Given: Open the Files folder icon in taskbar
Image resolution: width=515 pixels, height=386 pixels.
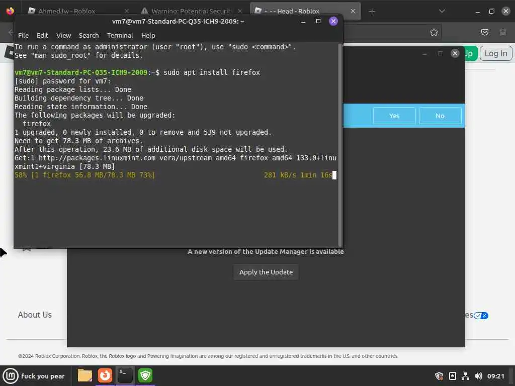Looking at the screenshot, I should 84,375.
